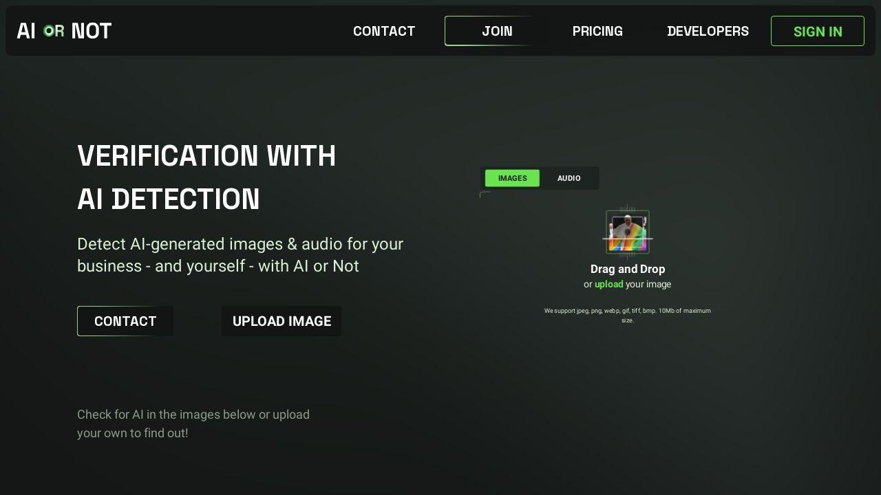Click the sample image scan thumbnail
The width and height of the screenshot is (881, 495).
tap(628, 232)
